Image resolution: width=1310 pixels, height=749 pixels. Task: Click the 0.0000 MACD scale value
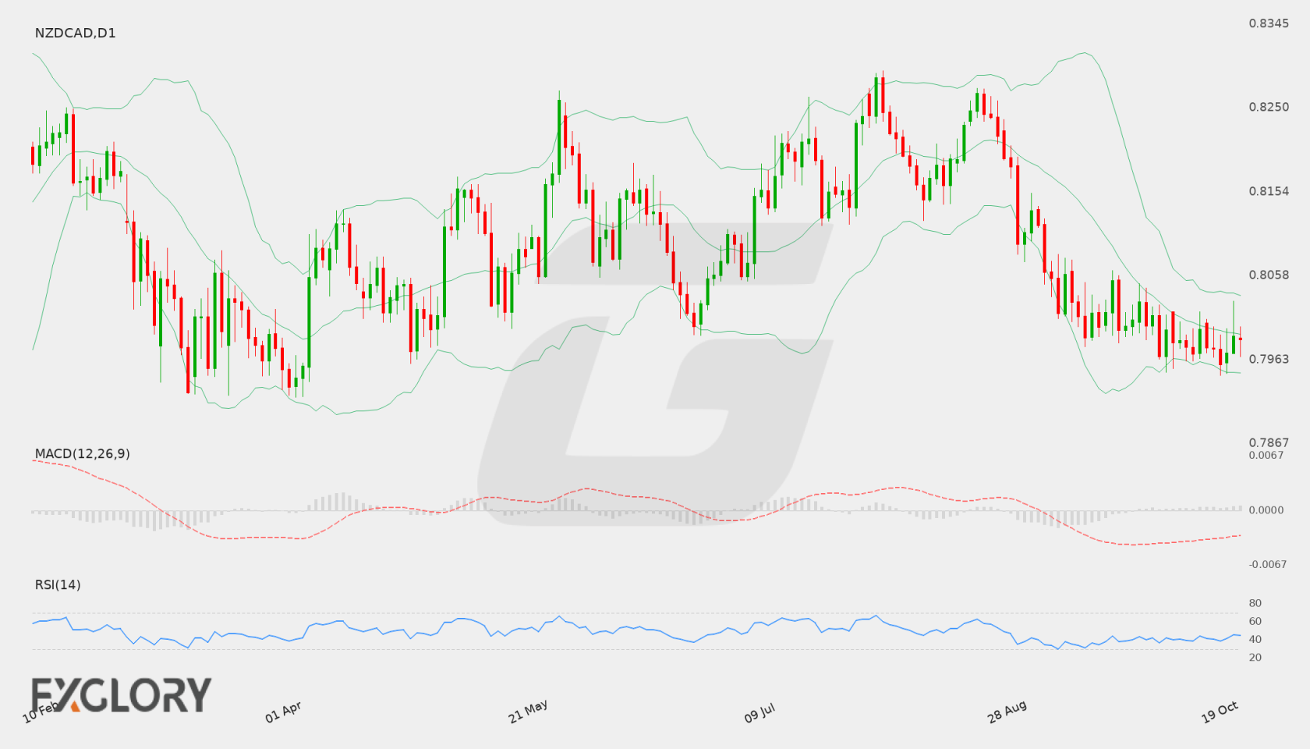tap(1266, 509)
